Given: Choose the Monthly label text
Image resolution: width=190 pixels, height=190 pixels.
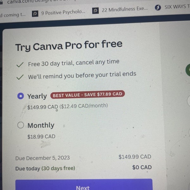Looking at the screenshot, I should pyautogui.click(x=41, y=125).
